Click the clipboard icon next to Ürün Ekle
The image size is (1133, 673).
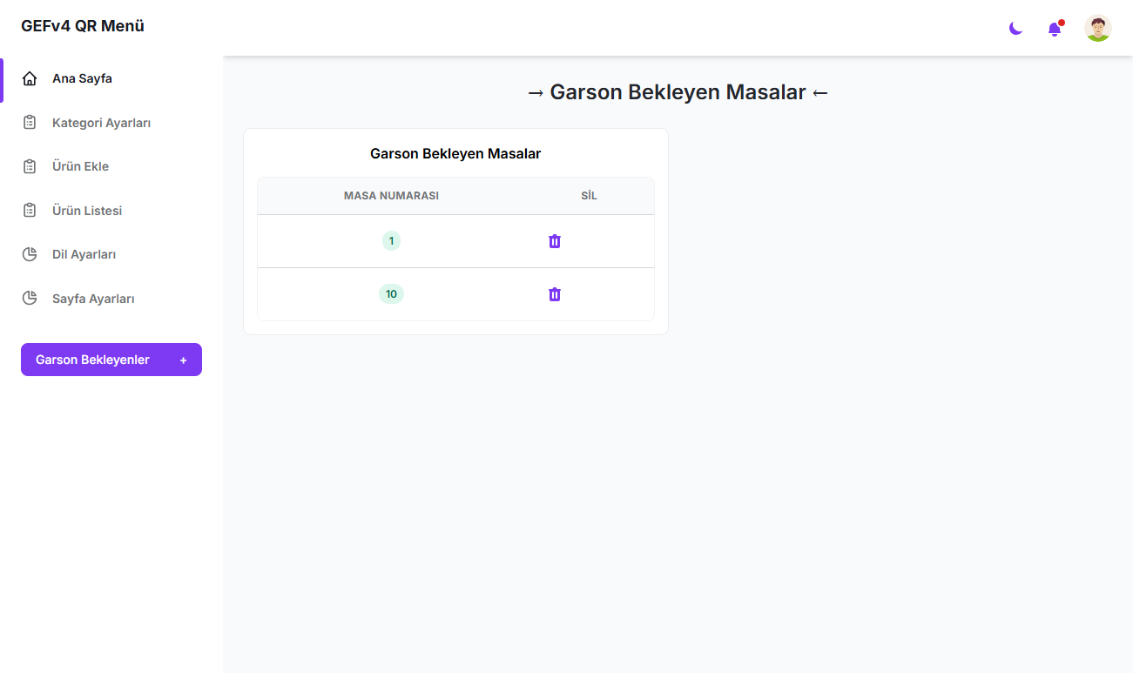click(30, 166)
